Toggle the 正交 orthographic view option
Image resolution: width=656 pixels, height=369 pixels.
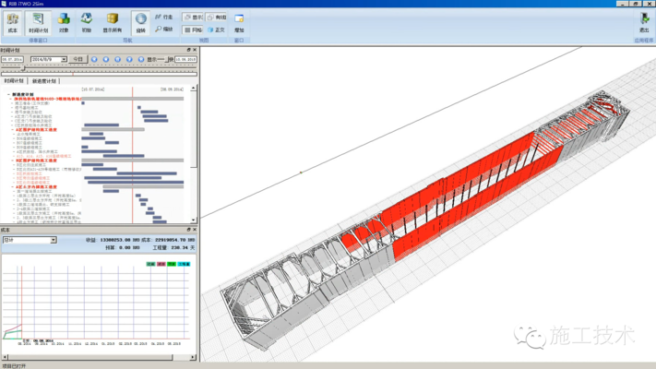click(x=216, y=30)
